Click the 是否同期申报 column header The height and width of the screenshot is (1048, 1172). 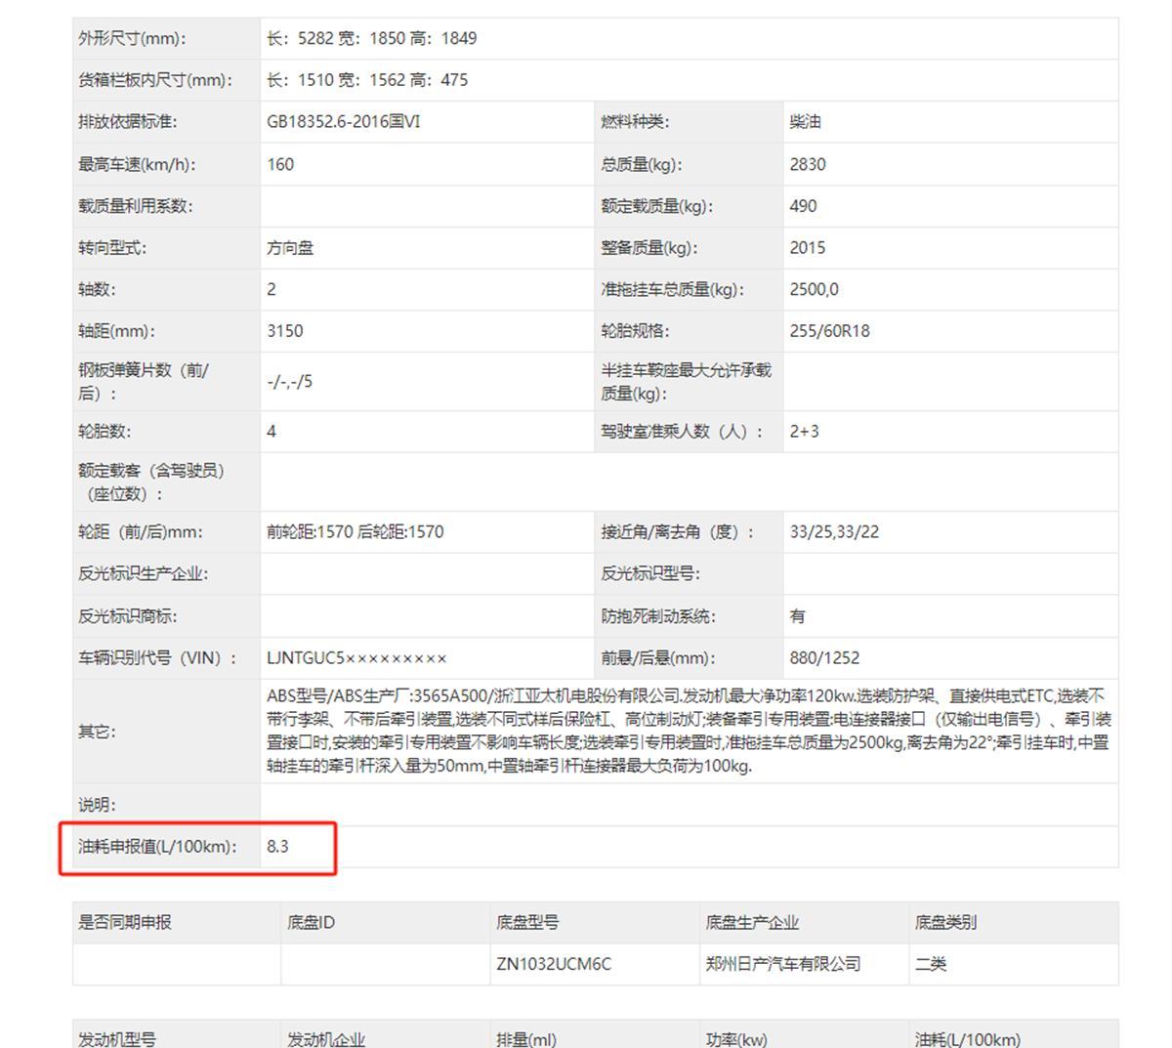click(x=125, y=922)
